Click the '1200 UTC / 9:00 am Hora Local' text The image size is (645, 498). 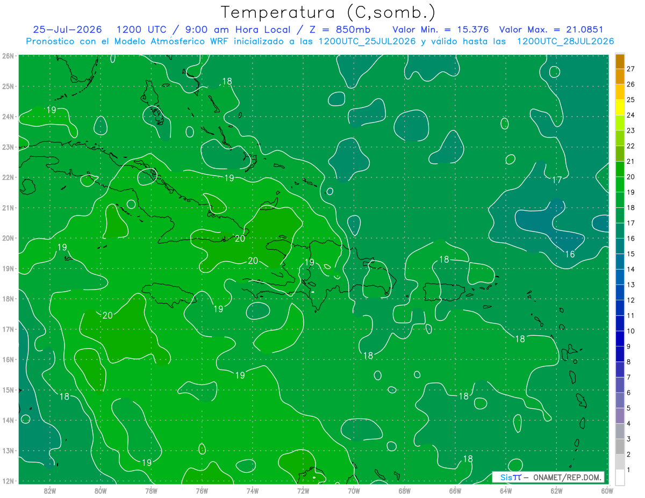203,30
